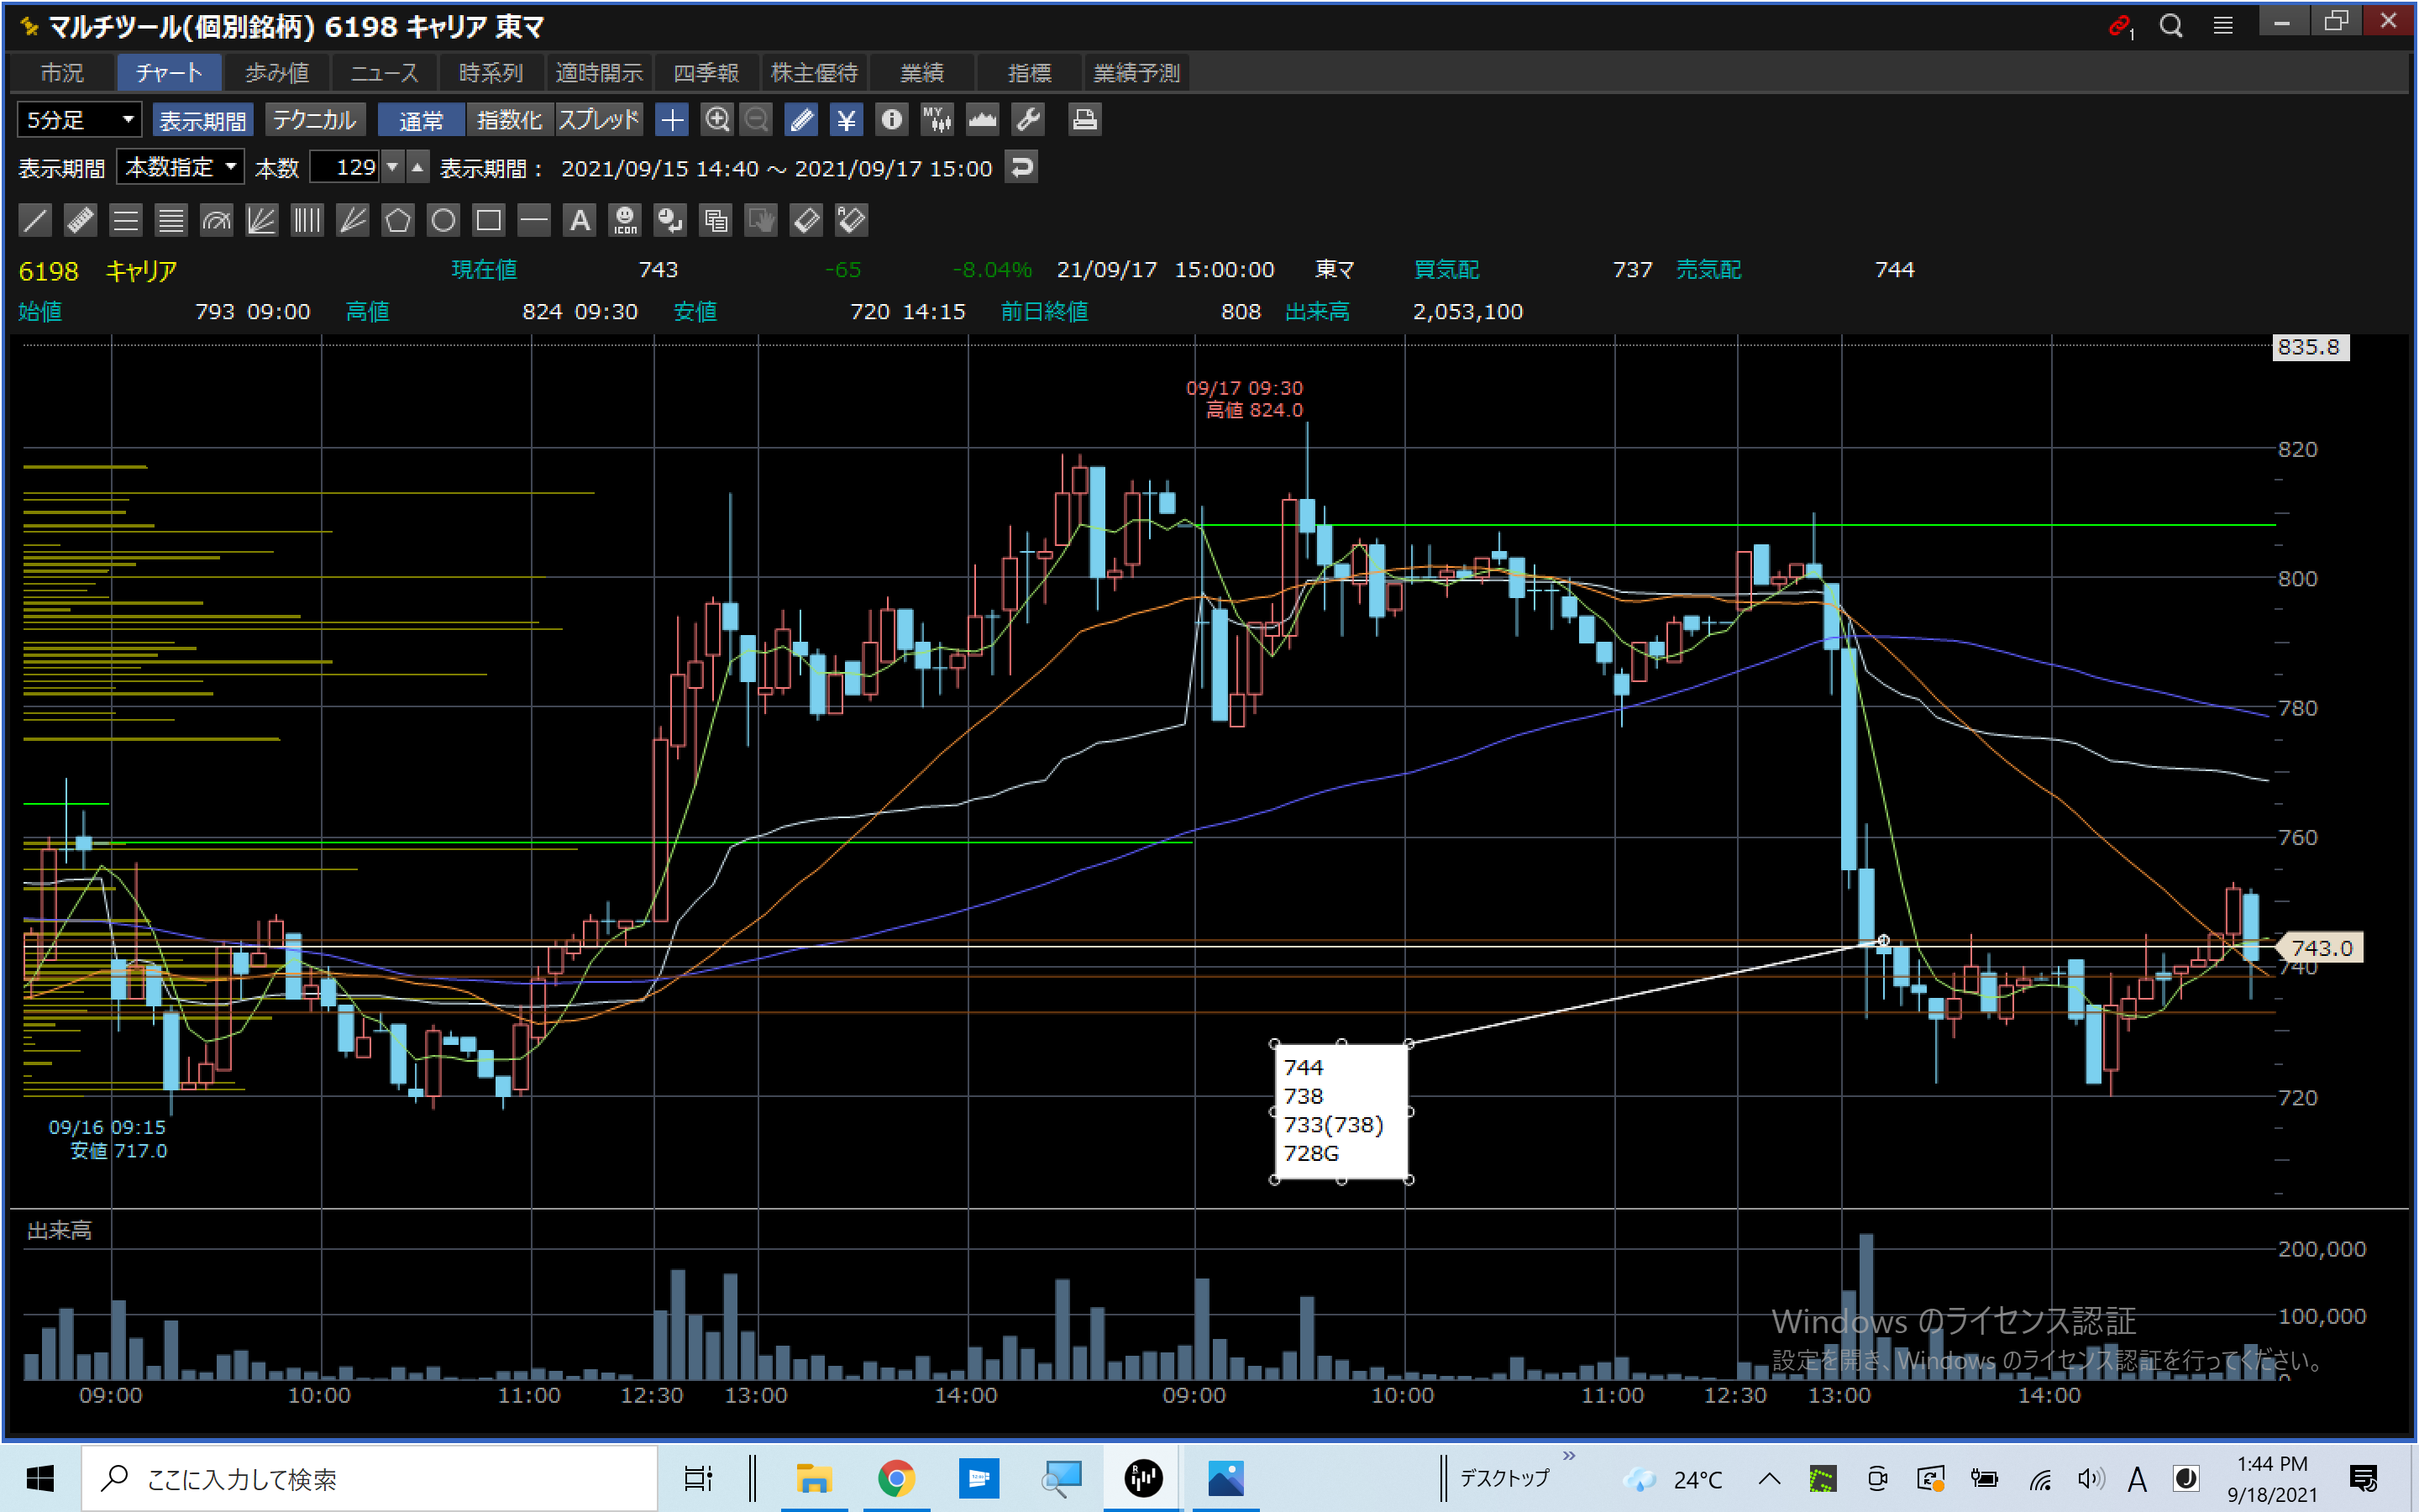Toggle the crosshair plus cursor button

coord(672,120)
